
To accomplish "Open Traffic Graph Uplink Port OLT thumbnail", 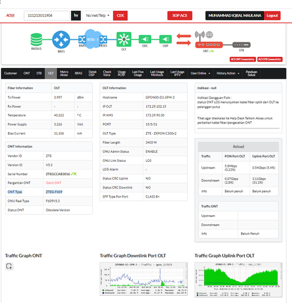I will (x=239, y=280).
